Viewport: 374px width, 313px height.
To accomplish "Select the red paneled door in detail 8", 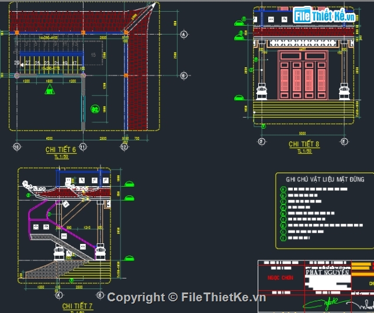I will coord(303,75).
